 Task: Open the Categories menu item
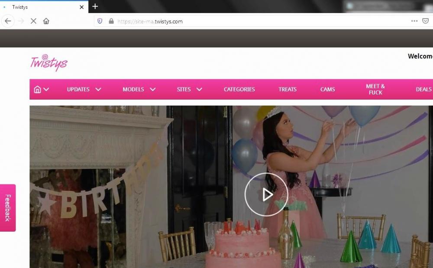click(x=239, y=89)
